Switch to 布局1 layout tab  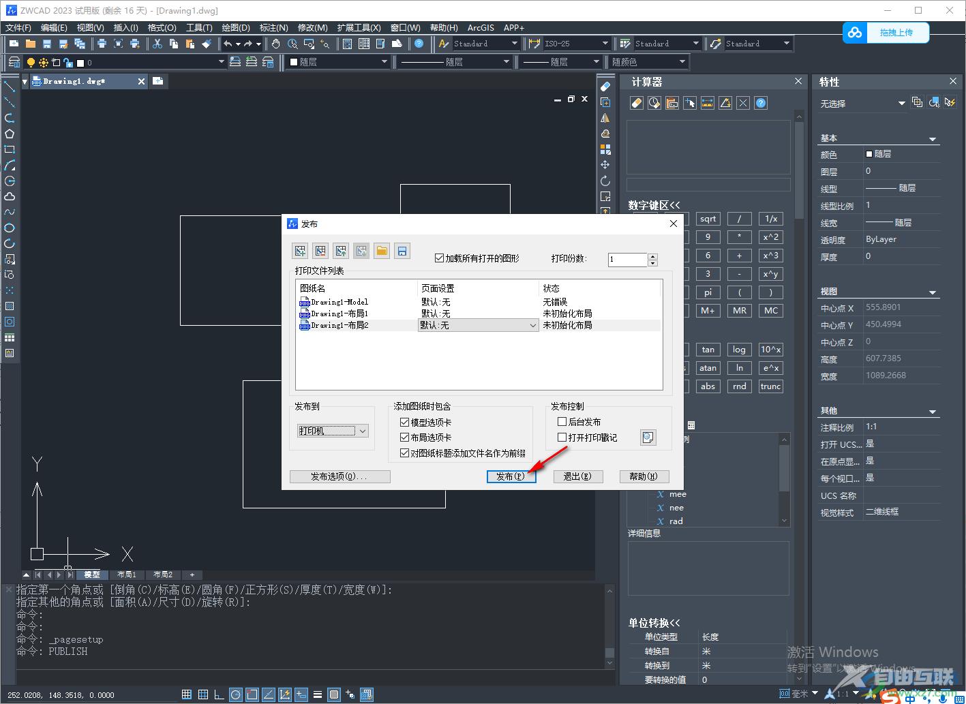pos(126,575)
